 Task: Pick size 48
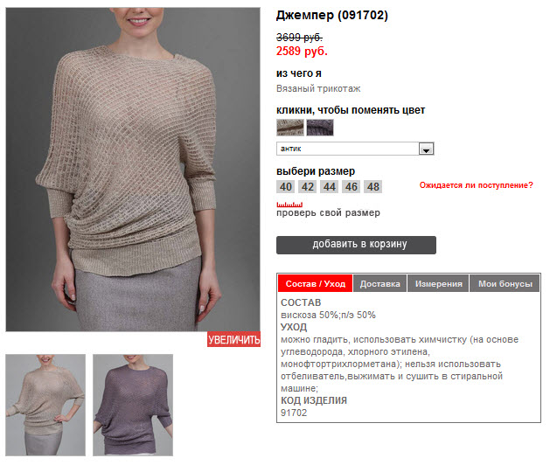coord(372,187)
